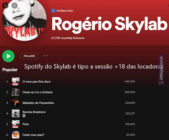The width and height of the screenshot is (169, 140).
Task: Select the track titled Puta
Action: click(x=26, y=124)
